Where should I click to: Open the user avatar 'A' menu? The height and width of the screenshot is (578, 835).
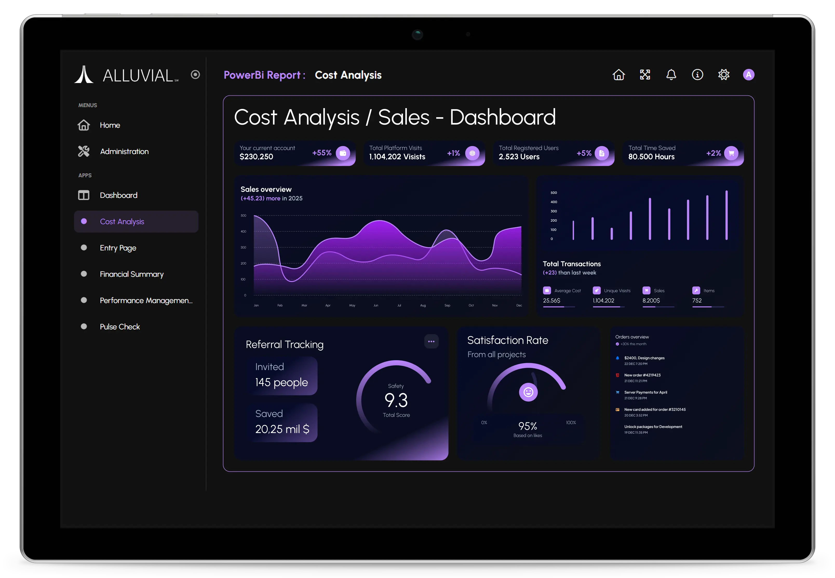point(749,75)
